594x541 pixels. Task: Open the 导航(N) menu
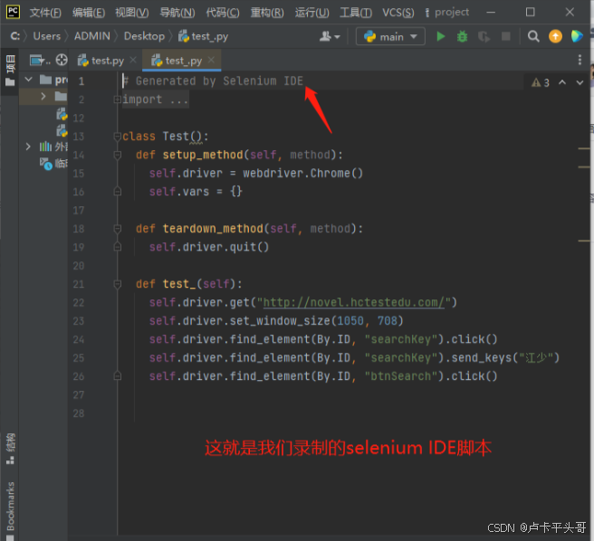click(177, 13)
